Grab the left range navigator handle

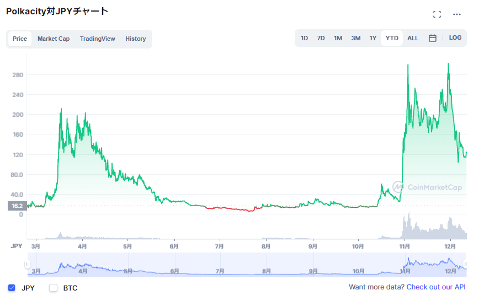click(x=27, y=264)
